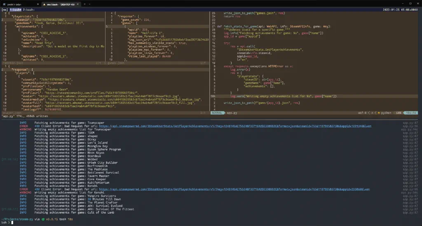This screenshot has height=226, width=422.
Task: Click the "app.py" 174L written message
Action: tap(25, 116)
